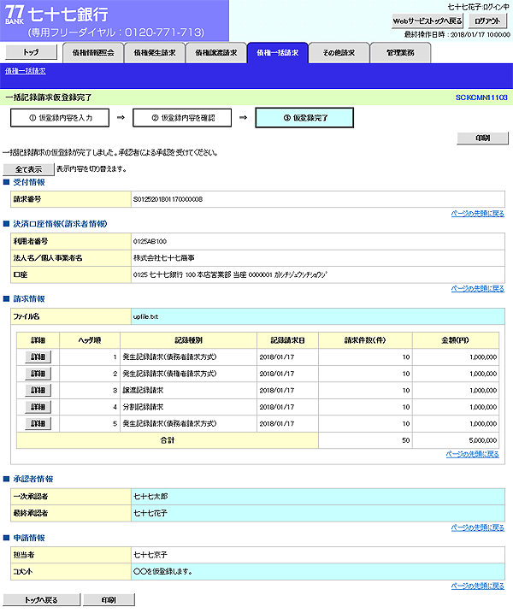This screenshot has height=613, width=513.
Task: Open the 管理業務 tab
Action: click(x=400, y=53)
